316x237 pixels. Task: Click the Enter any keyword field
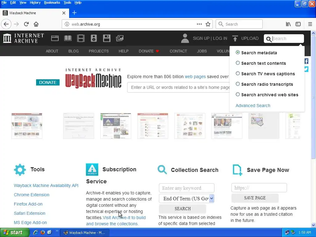click(x=187, y=188)
